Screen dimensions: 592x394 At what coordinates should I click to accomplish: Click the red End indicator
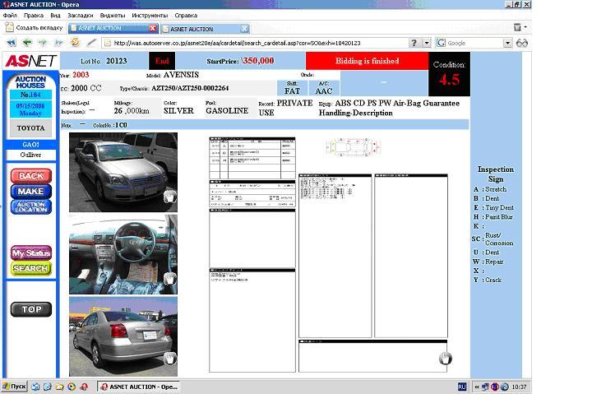click(162, 61)
